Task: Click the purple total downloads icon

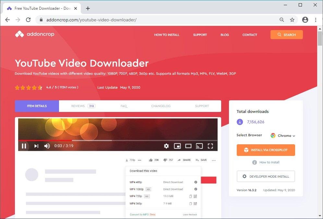Action: click(240, 122)
